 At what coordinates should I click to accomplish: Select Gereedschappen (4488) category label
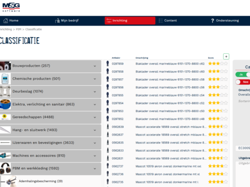click(x=33, y=117)
